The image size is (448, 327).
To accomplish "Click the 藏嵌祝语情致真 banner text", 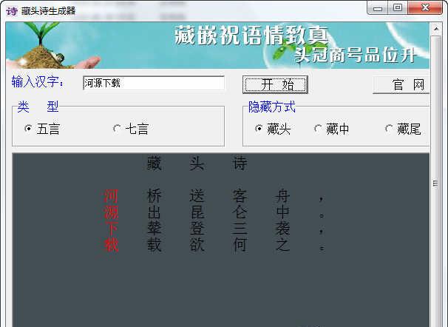I will click(251, 35).
